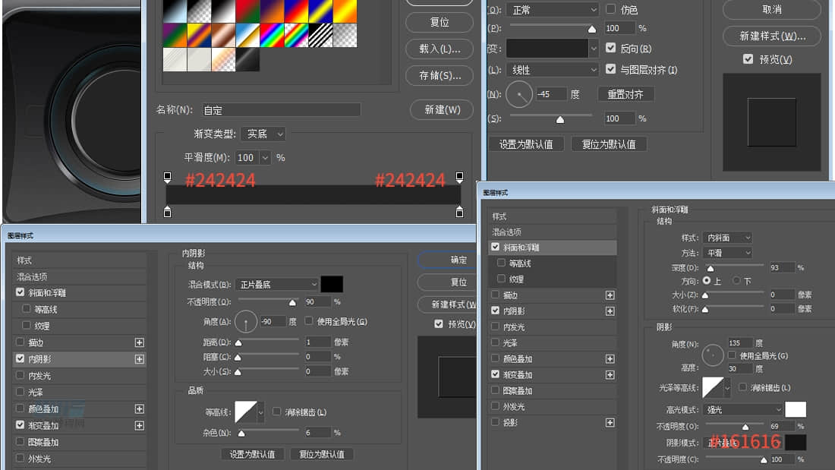This screenshot has width=835, height=470.
Task: Select the left color stop below gradient bar
Action: pyautogui.click(x=167, y=212)
